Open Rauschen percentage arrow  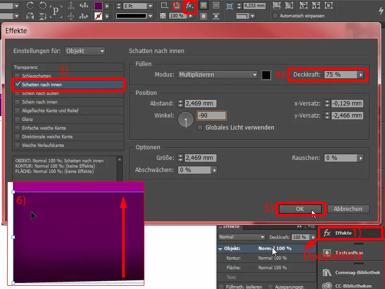click(360, 158)
